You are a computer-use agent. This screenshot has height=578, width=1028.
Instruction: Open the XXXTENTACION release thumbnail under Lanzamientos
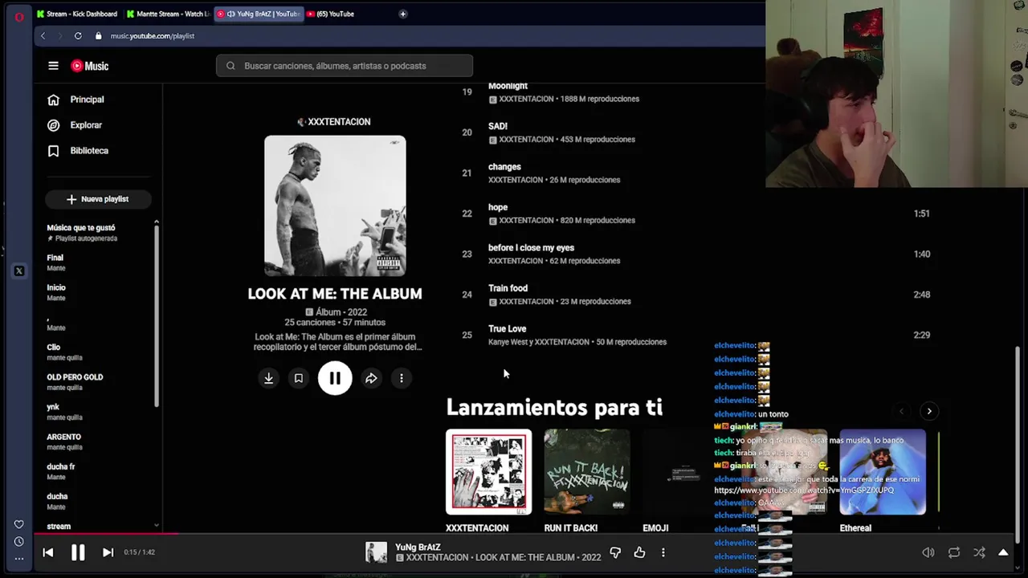click(x=488, y=472)
